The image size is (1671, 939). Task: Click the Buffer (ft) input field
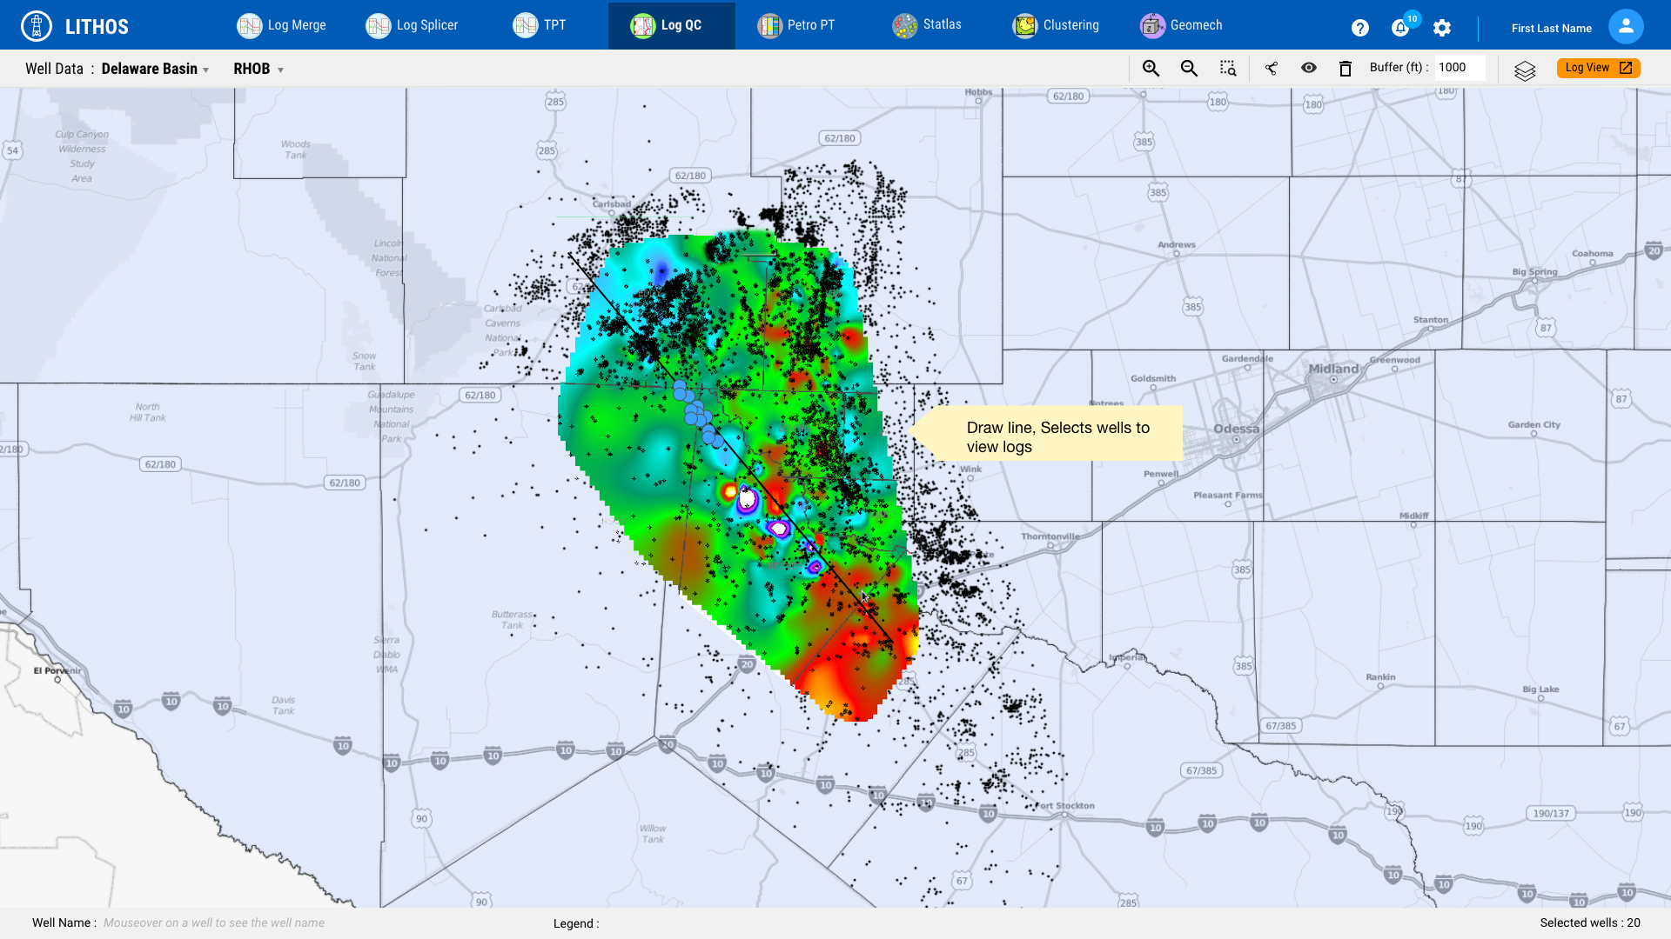point(1459,68)
